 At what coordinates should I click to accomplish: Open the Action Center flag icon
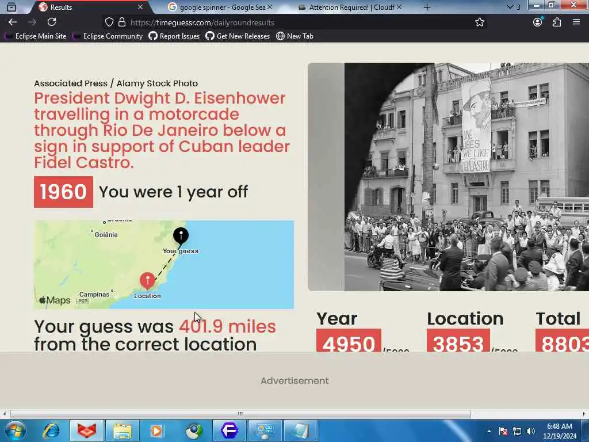point(503,431)
